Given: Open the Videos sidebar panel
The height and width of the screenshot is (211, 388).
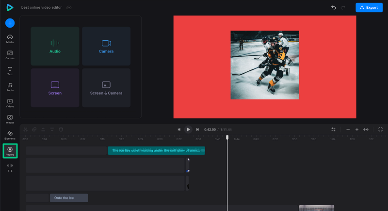Looking at the screenshot, I should point(10,103).
